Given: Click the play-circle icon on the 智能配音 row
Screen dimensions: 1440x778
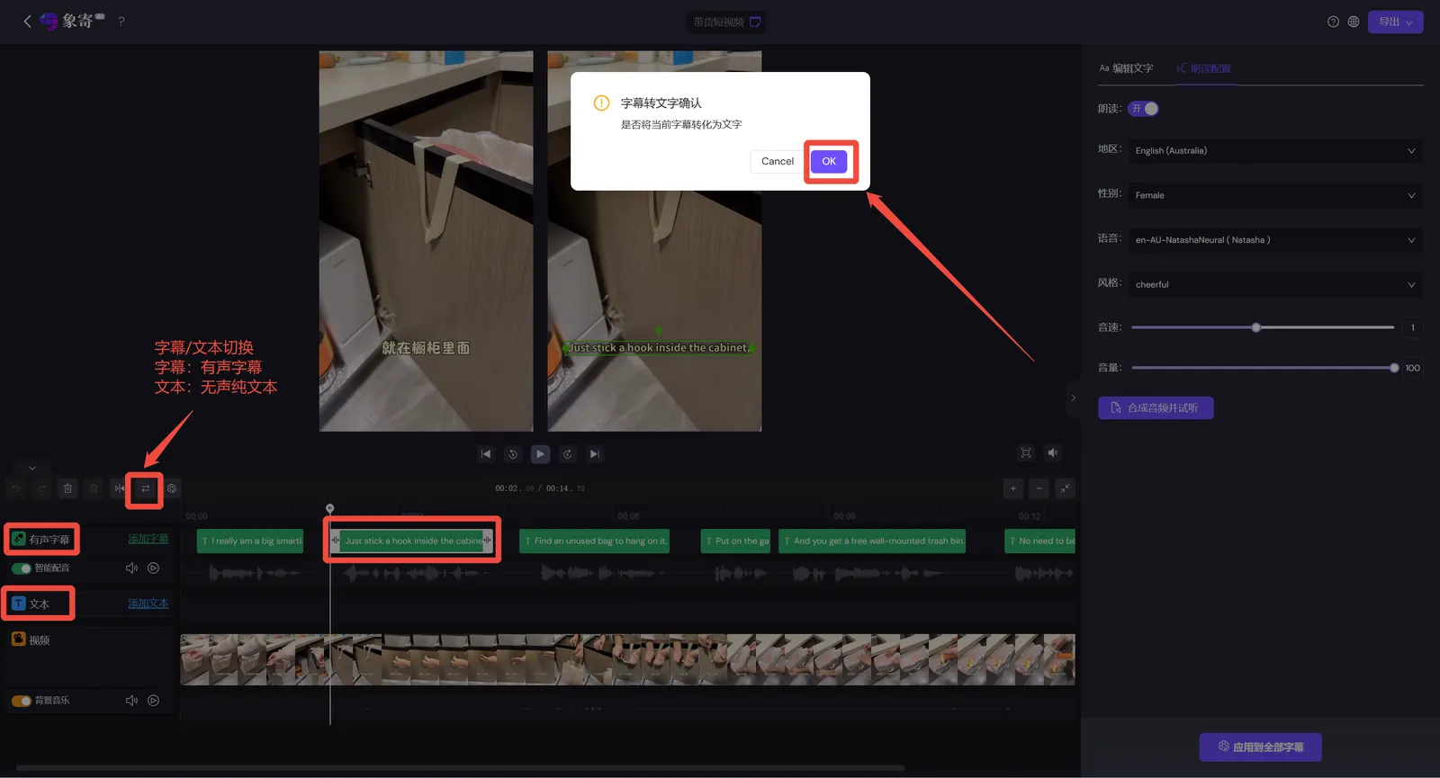Looking at the screenshot, I should [x=154, y=568].
